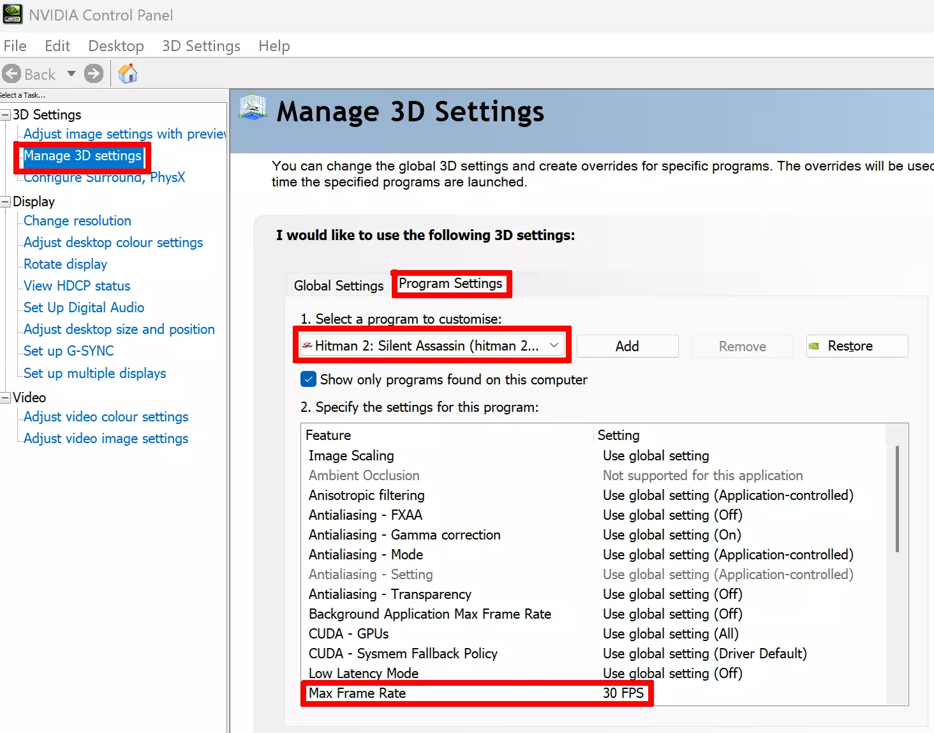Click the settings list vertical scrollbar
This screenshot has width=934, height=733.
coord(897,499)
